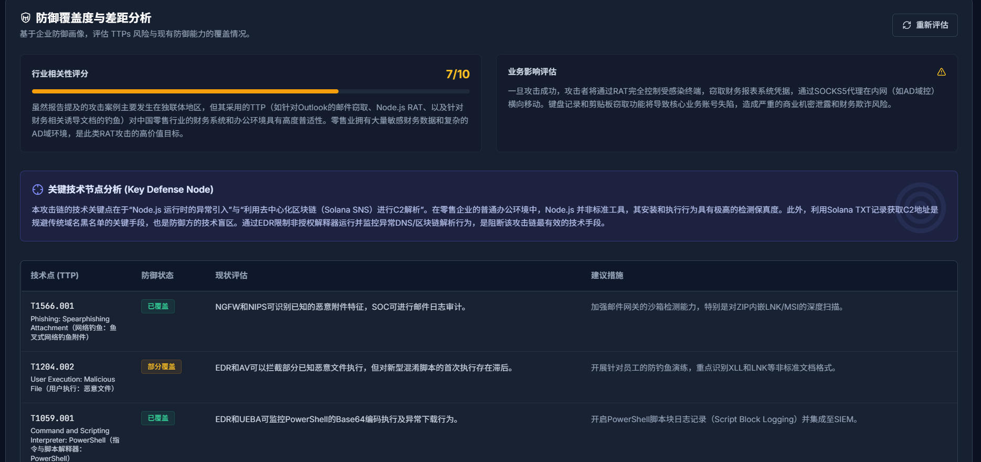Viewport: 981px width, 462px height.
Task: Click the crosshair icon beside 关键技术节点分析
Action: pos(38,190)
